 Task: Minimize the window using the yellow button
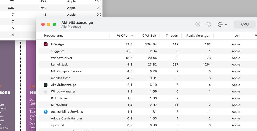pos(49,24)
